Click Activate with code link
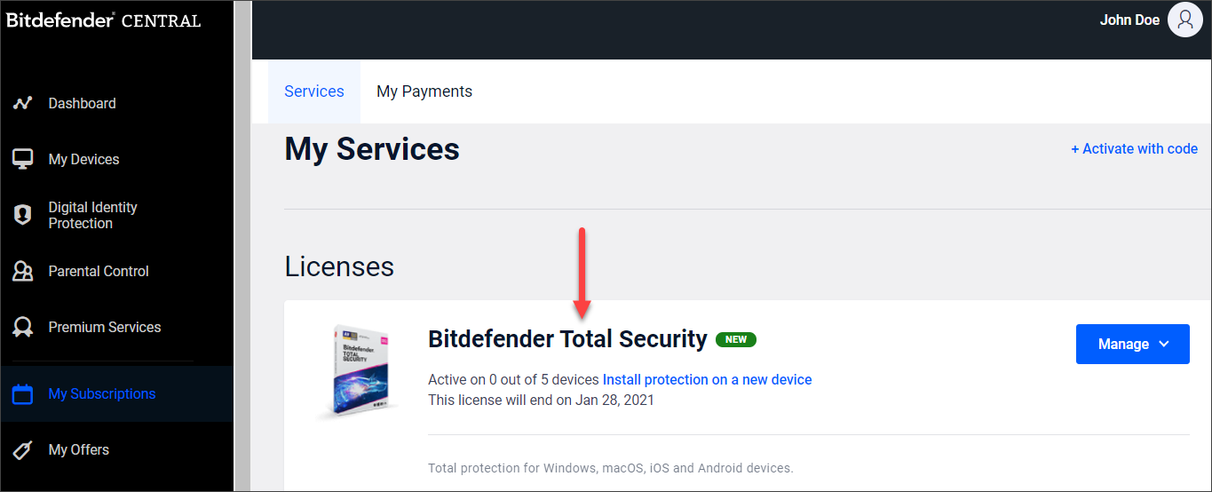The width and height of the screenshot is (1212, 492). click(x=1135, y=148)
